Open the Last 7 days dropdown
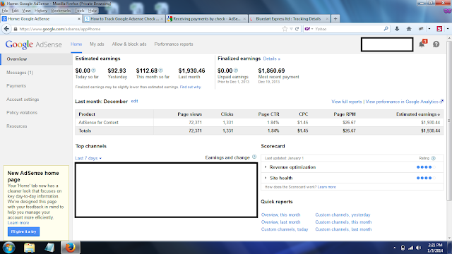This screenshot has height=254, width=452. (x=88, y=158)
